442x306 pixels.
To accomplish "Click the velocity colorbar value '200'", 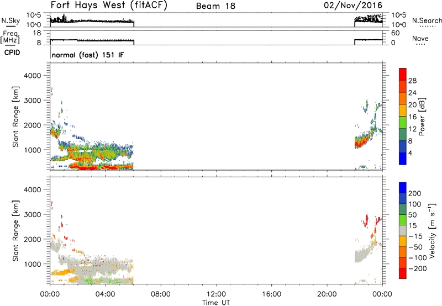I will [415, 193].
